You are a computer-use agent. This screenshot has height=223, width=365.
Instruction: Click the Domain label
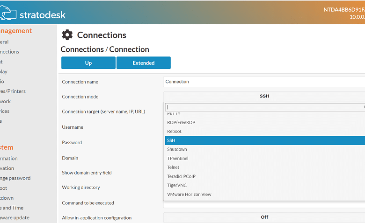pyautogui.click(x=70, y=158)
